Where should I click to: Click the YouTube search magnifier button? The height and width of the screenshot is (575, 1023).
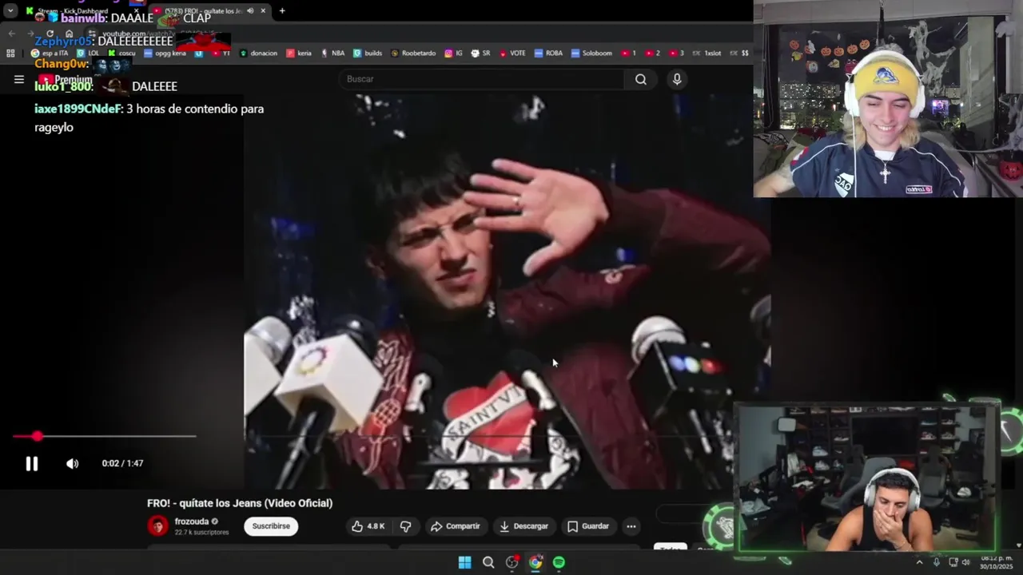point(641,79)
